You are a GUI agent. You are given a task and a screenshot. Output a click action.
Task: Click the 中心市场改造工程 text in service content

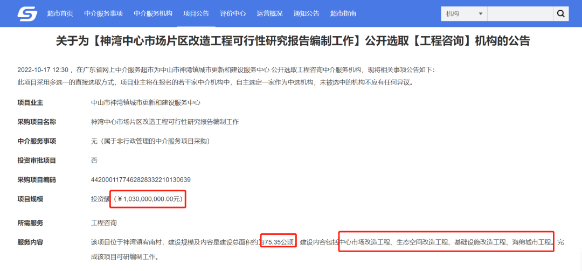point(365,242)
